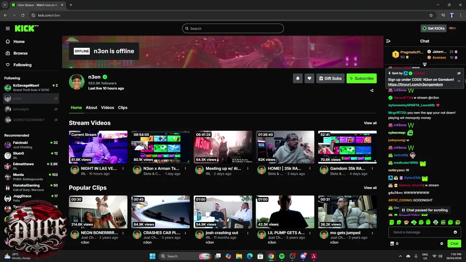Insert the angry square green emote
Viewport: 466px width, 262px height.
coord(443,222)
